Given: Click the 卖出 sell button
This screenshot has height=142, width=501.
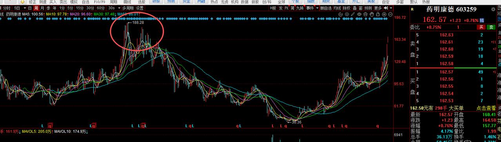Looking at the screenshot, I should click(x=63, y=2).
